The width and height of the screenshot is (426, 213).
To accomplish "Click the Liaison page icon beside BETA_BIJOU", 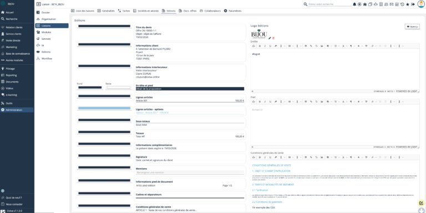I will 38,4.
